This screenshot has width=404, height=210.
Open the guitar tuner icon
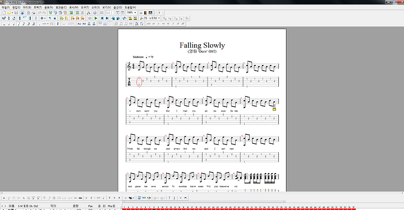(x=88, y=12)
